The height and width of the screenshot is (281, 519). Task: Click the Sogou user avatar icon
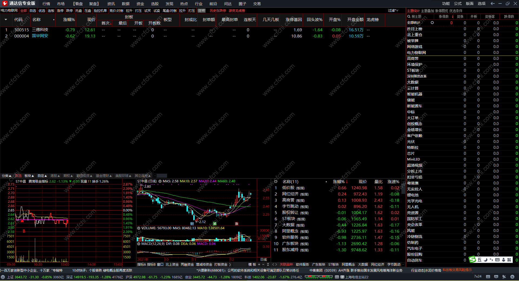pyautogui.click(x=503, y=260)
